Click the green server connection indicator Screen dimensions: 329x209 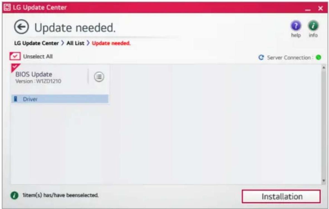tap(318, 57)
